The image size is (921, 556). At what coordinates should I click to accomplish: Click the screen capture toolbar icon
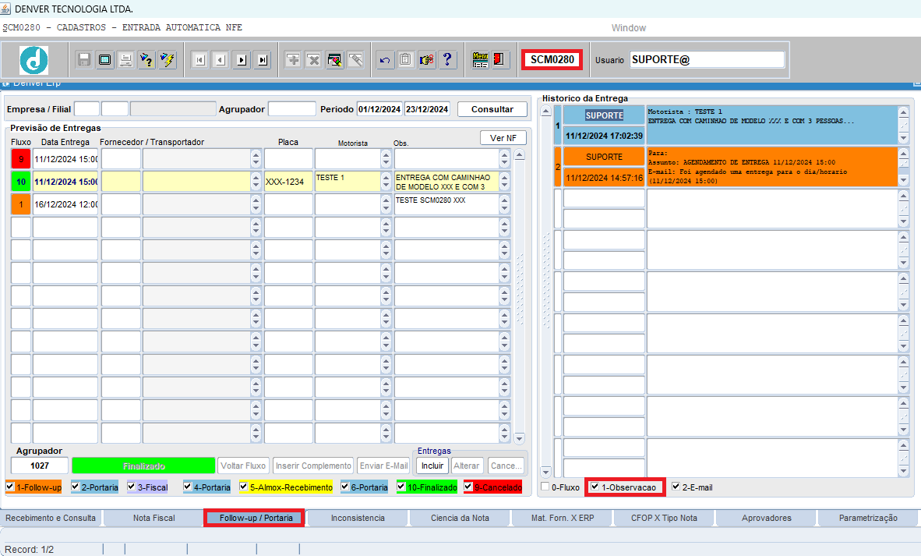105,59
